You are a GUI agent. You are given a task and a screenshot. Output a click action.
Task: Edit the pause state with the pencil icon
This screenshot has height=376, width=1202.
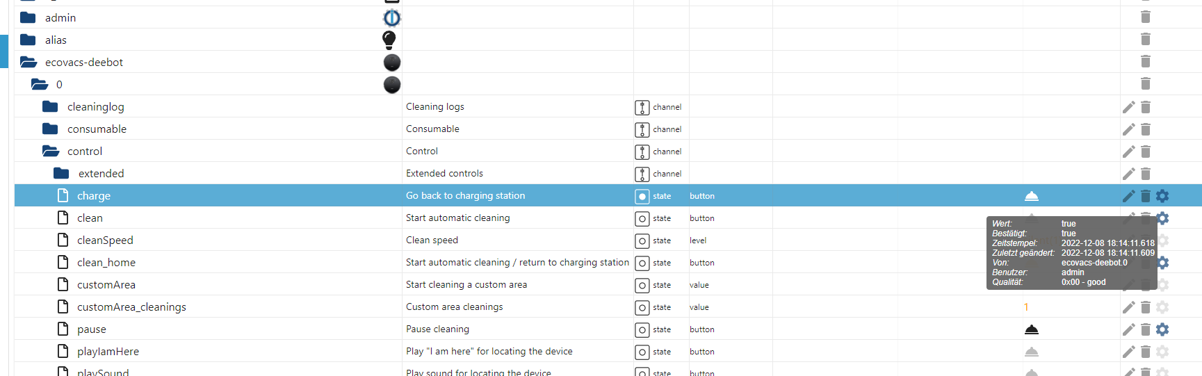1128,329
